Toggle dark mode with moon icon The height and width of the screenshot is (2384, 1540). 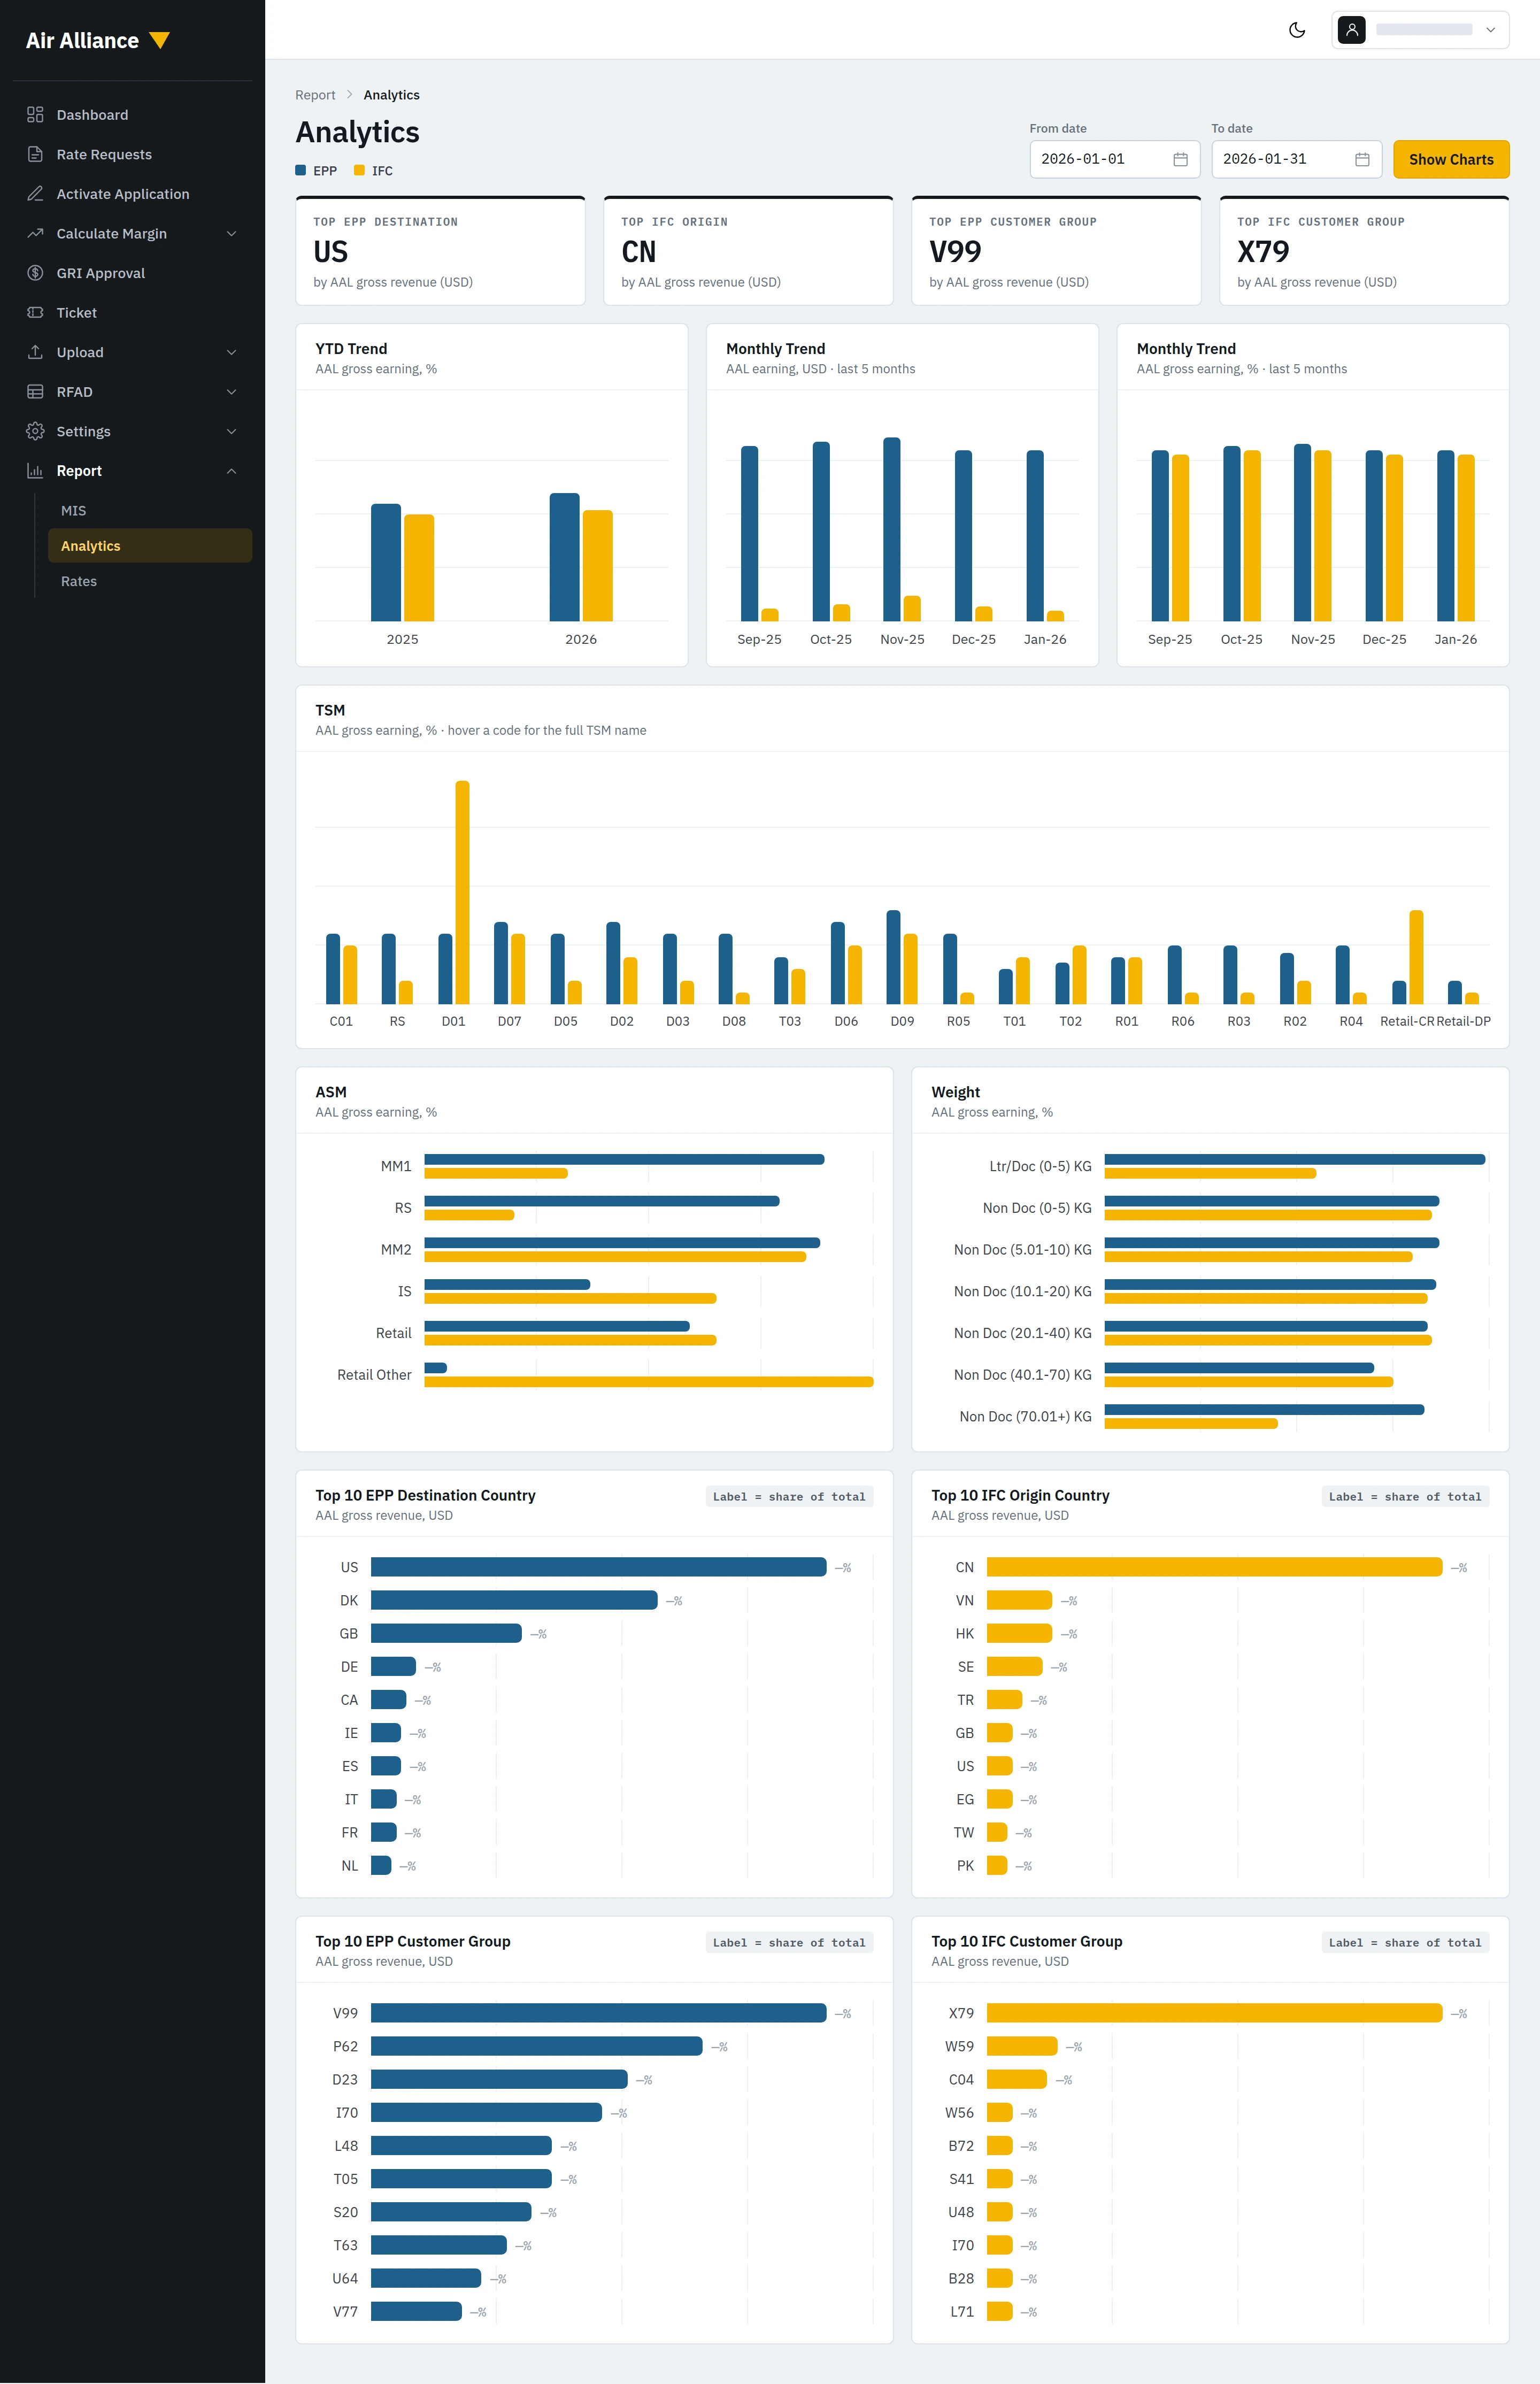[1297, 30]
